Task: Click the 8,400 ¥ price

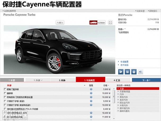Action: (x=107, y=109)
